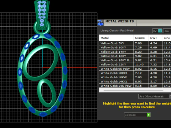Click the 7.06 grams value
171x128 pixels.
pyautogui.click(x=138, y=43)
